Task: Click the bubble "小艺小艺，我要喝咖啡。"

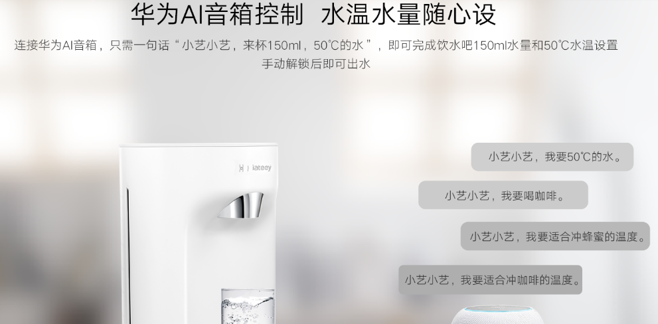Action: pyautogui.click(x=503, y=195)
